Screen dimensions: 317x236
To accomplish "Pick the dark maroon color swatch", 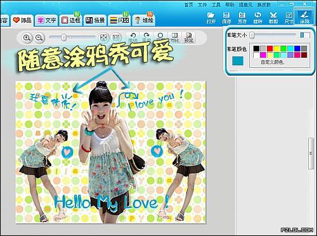I will [304, 55].
